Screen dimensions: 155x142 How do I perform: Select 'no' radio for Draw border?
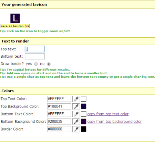49,64
